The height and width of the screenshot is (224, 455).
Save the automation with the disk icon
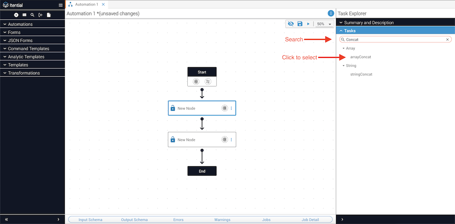(x=300, y=24)
